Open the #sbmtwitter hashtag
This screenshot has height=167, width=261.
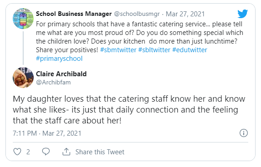[x=118, y=50]
